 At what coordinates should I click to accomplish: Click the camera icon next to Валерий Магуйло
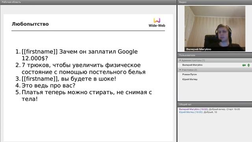pos(244,65)
